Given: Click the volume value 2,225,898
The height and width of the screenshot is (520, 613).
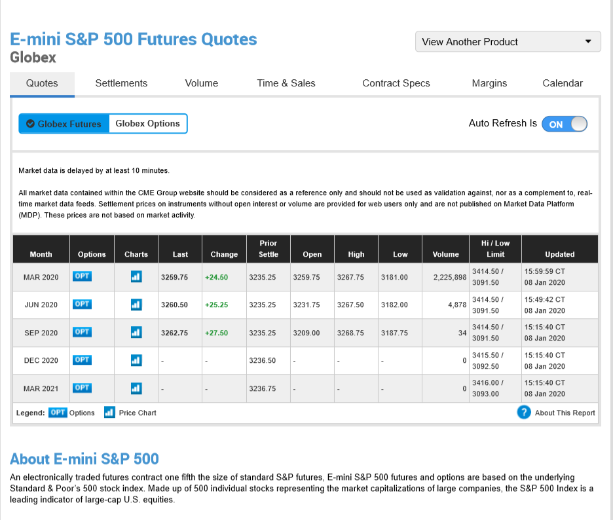Looking at the screenshot, I should (449, 277).
